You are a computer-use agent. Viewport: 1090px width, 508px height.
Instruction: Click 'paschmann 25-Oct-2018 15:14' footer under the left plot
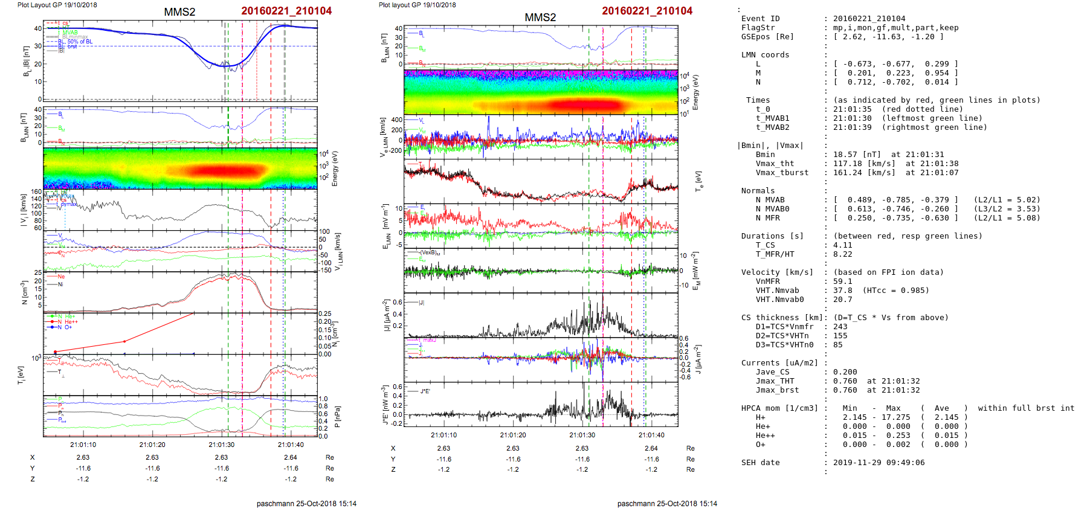pos(306,503)
